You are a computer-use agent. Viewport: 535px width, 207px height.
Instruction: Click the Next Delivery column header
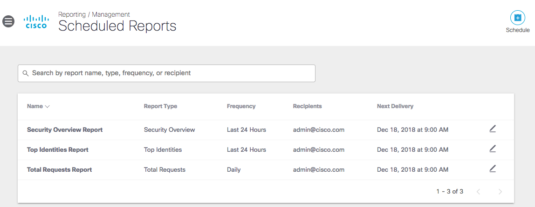[395, 106]
